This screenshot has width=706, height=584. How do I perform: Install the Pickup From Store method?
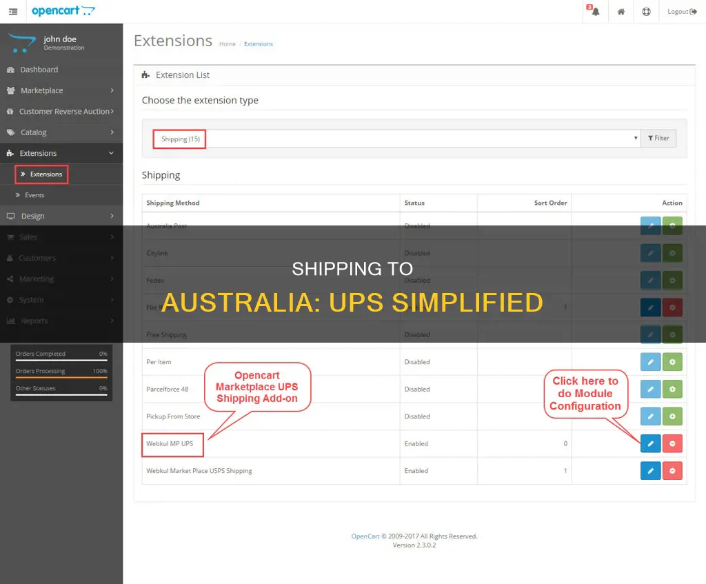coord(672,416)
